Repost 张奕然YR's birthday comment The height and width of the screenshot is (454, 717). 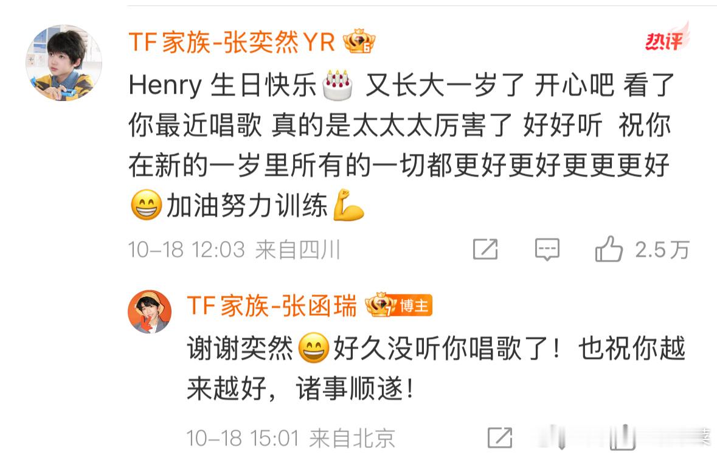tap(485, 250)
